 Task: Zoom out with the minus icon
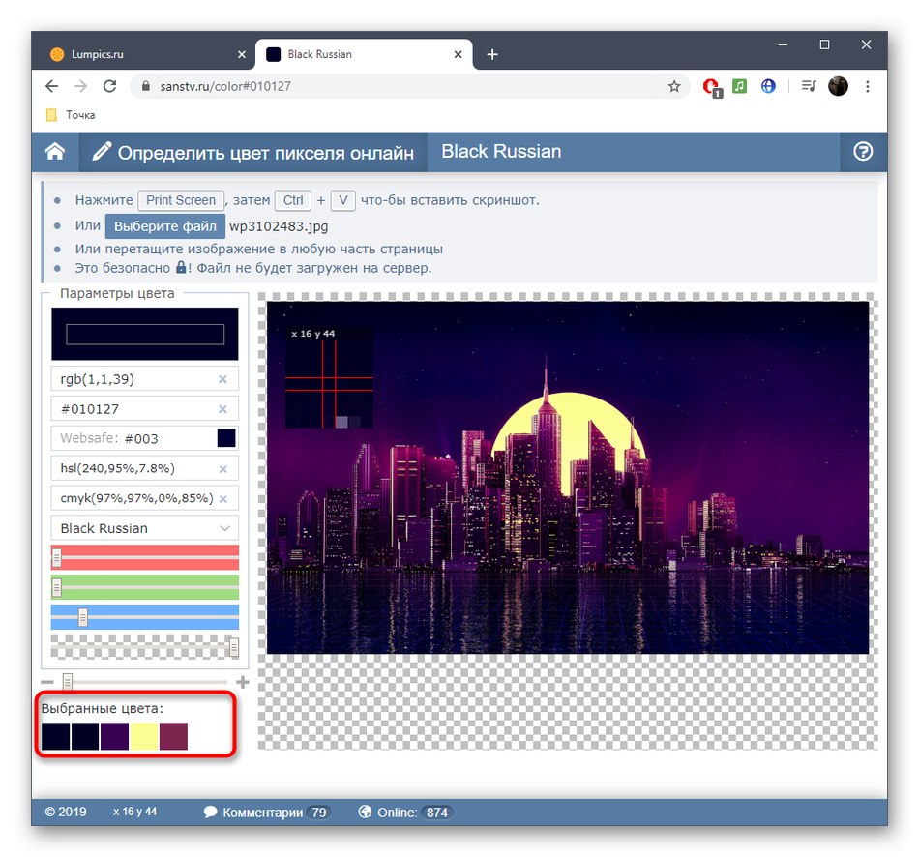pos(47,682)
